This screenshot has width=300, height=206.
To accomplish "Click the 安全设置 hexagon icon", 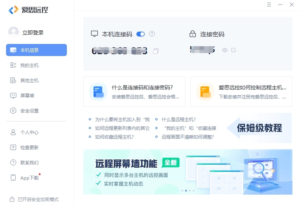I will [13, 111].
